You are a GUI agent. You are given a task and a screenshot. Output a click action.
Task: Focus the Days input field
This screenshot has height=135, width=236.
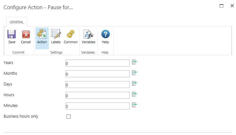(98, 85)
